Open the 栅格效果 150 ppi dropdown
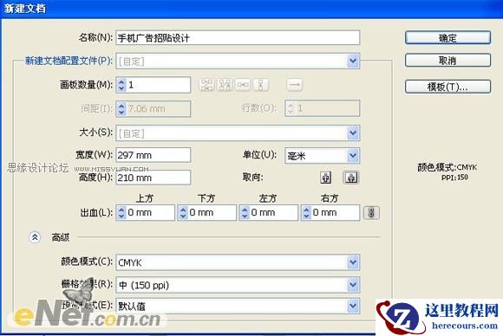 coord(238,285)
